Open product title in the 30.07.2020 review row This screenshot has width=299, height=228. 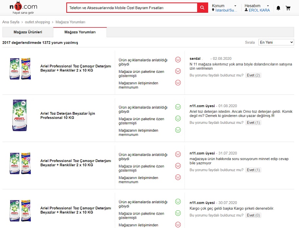coord(76,210)
